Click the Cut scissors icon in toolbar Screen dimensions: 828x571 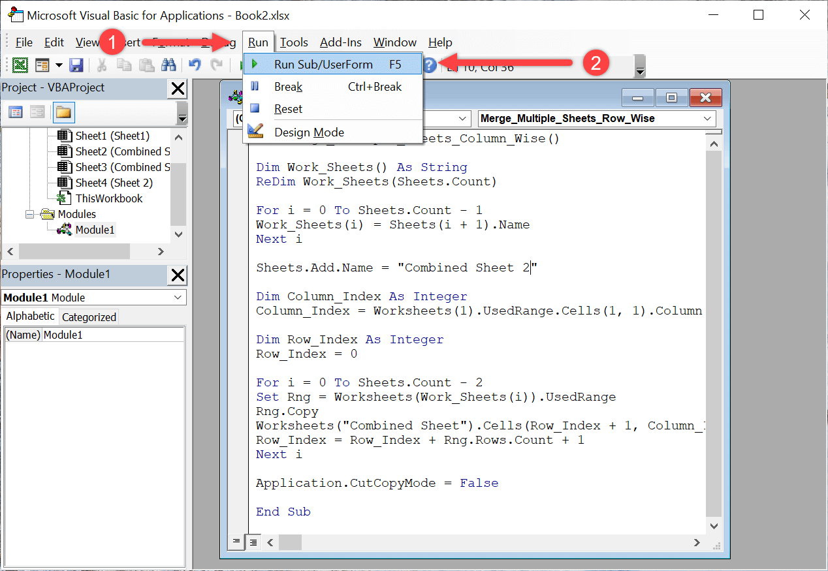click(102, 65)
